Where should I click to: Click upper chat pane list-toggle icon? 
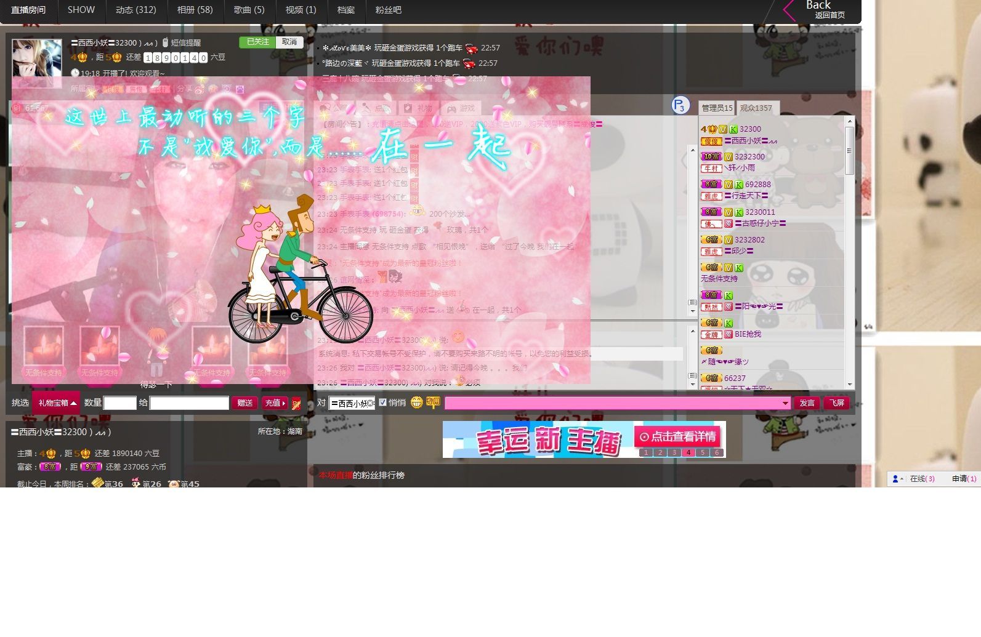[x=693, y=302]
